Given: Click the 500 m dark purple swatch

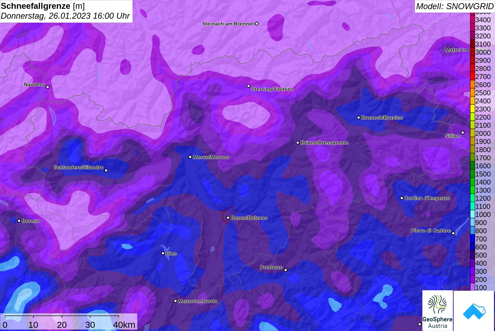Looking at the screenshot, I should point(472,255).
